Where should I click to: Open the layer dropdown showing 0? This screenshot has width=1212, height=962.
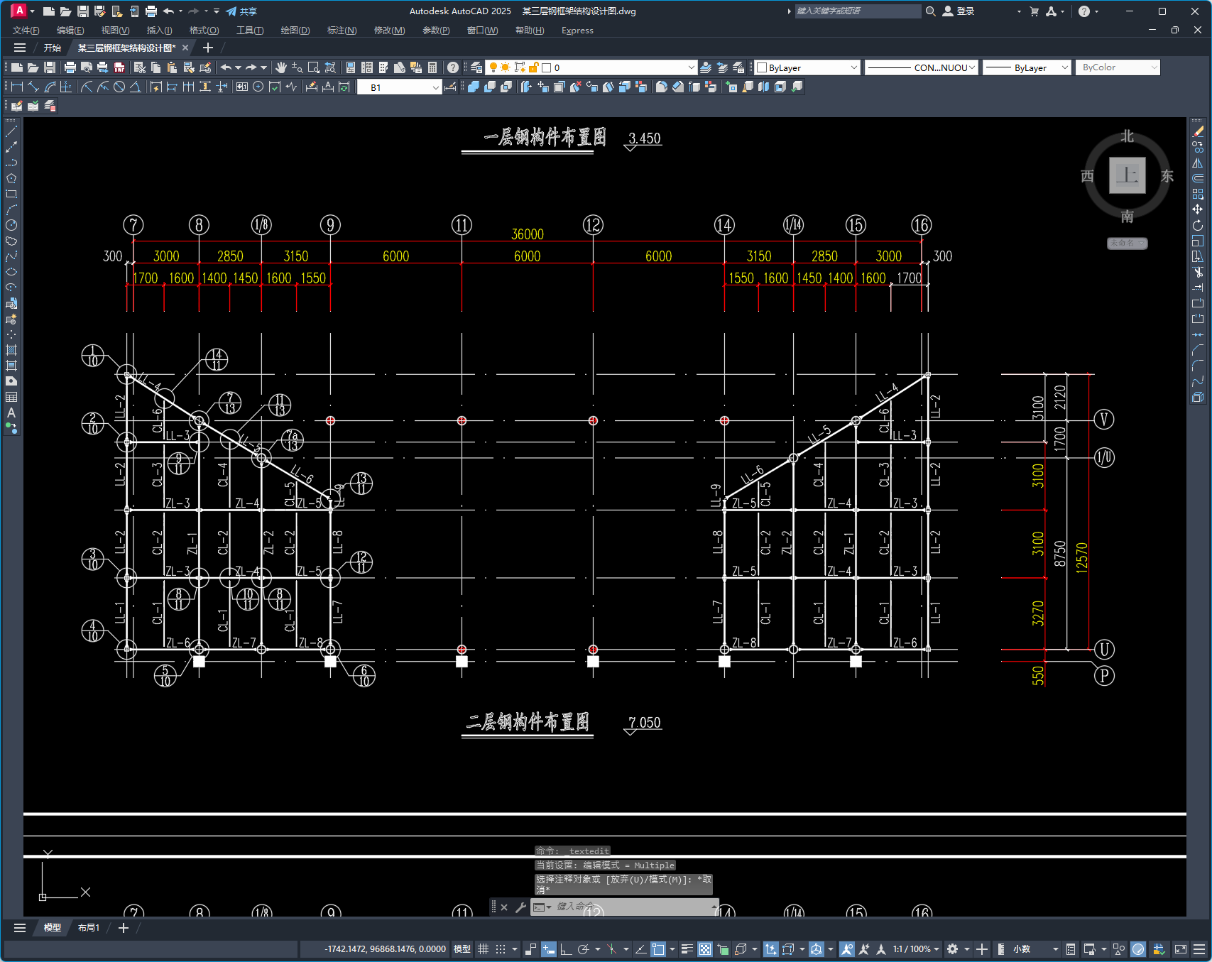[x=591, y=67]
